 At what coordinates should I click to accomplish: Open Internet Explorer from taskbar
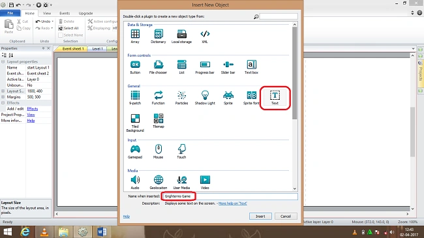(25, 231)
